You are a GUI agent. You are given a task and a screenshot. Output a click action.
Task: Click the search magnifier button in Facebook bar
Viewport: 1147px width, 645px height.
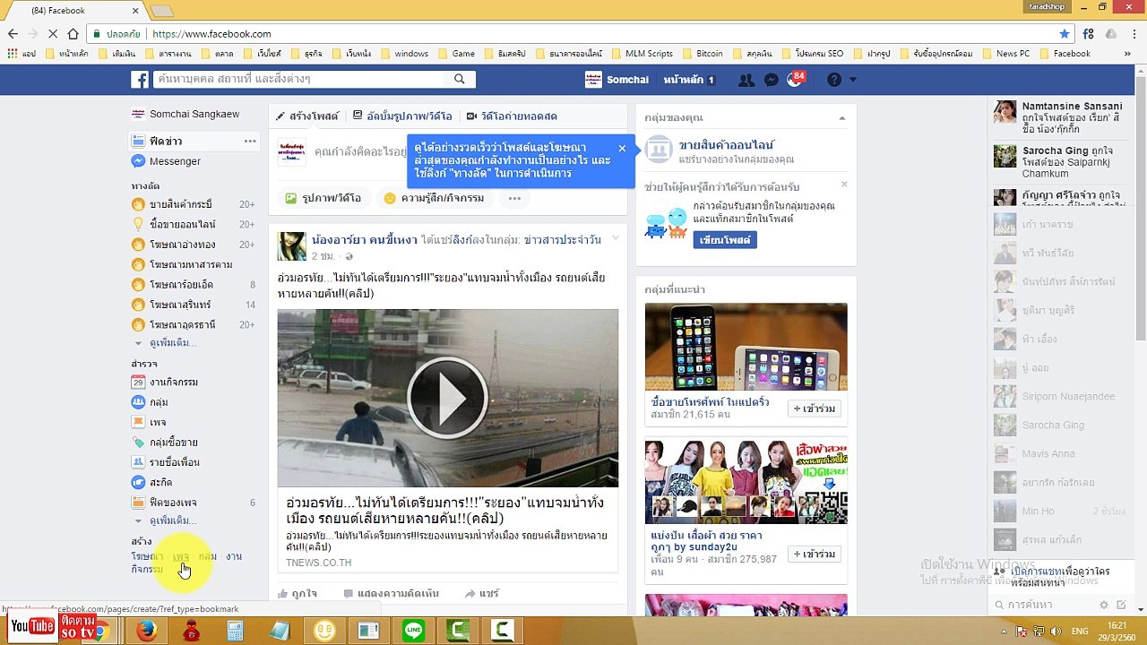pos(459,79)
